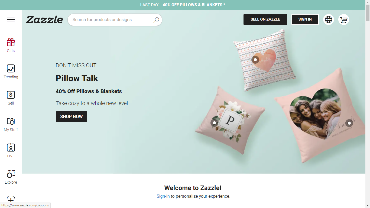
Task: Select the Trending sidebar icon
Action: pyautogui.click(x=11, y=69)
